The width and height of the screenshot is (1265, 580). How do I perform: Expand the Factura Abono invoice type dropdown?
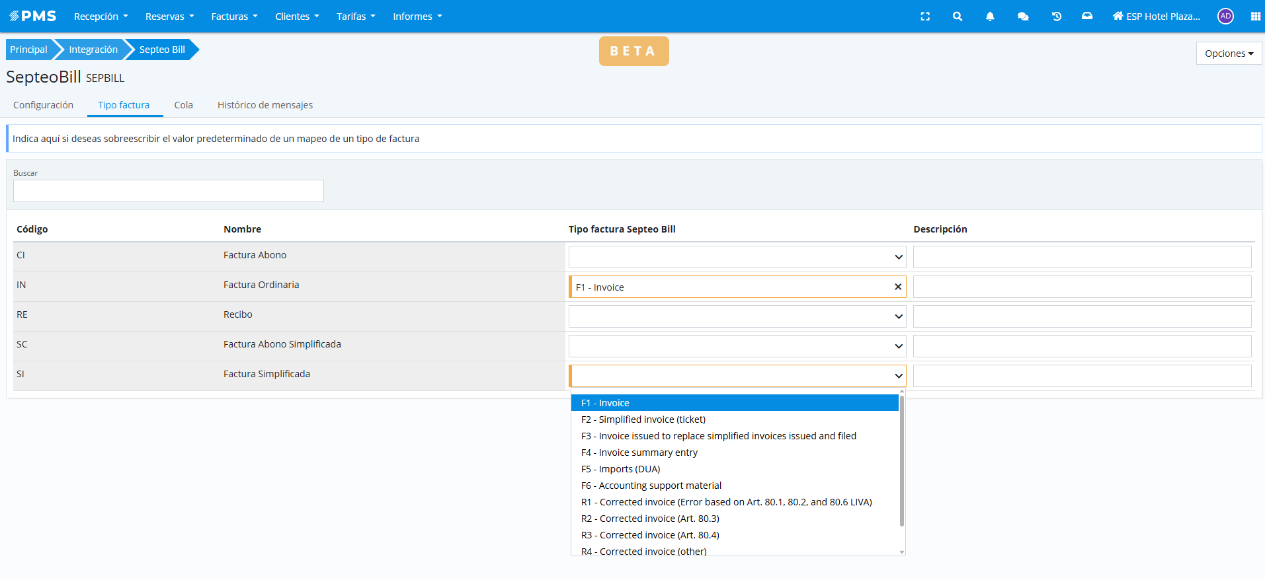737,257
